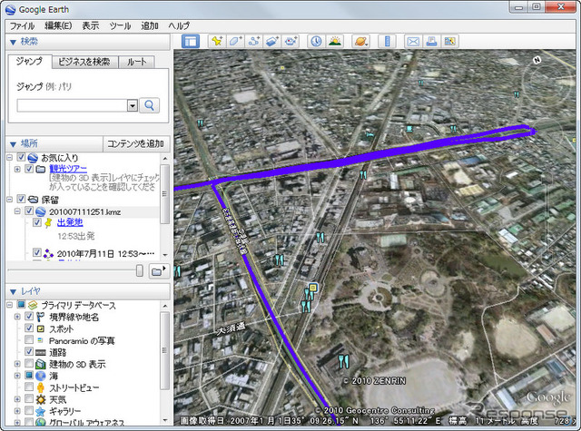Expand the 建物の 3D 表示 node
Image resolution: width=581 pixels, height=431 pixels.
(x=17, y=364)
